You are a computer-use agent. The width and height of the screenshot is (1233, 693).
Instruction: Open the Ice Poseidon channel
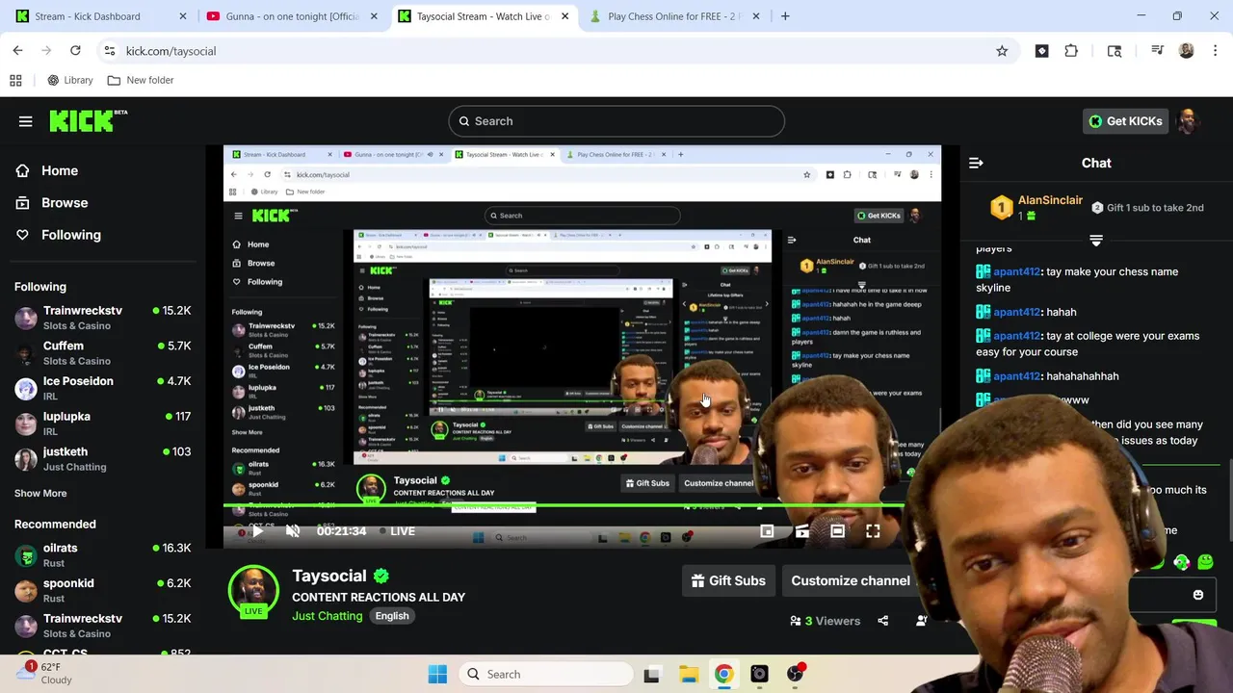[103, 388]
